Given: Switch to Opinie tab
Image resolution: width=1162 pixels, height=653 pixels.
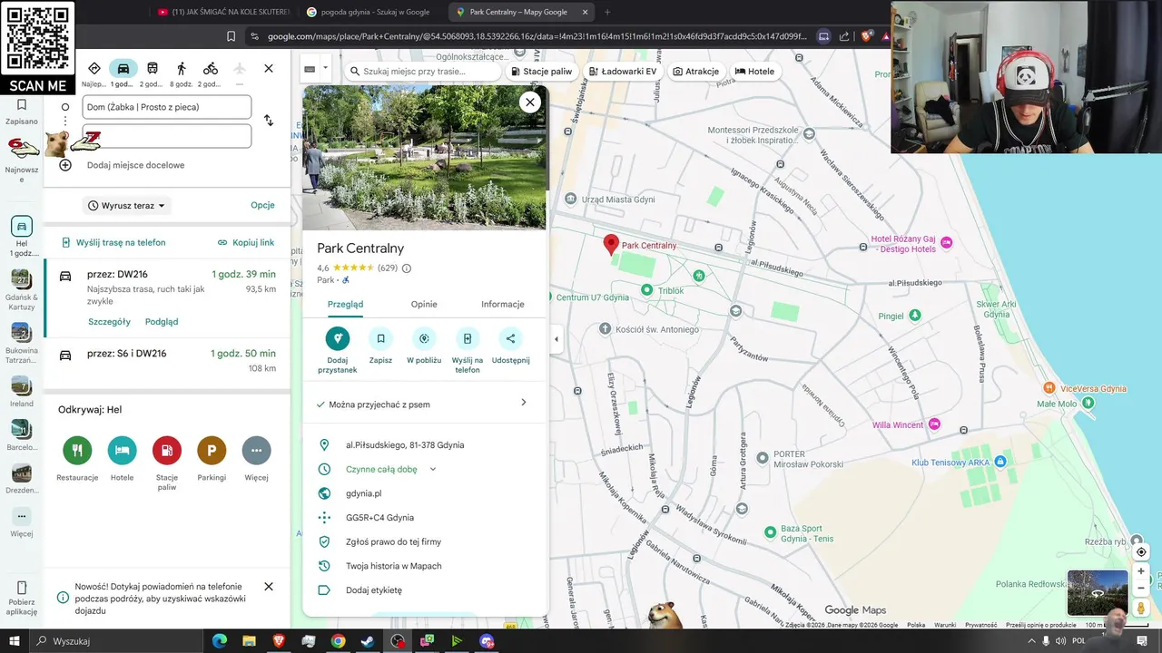Looking at the screenshot, I should coord(424,305).
